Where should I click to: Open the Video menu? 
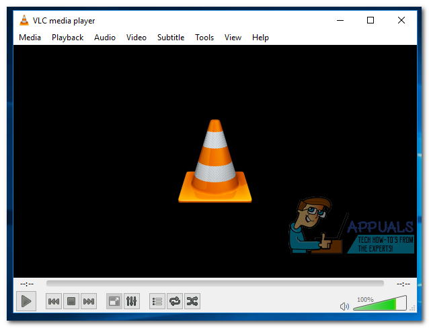136,38
